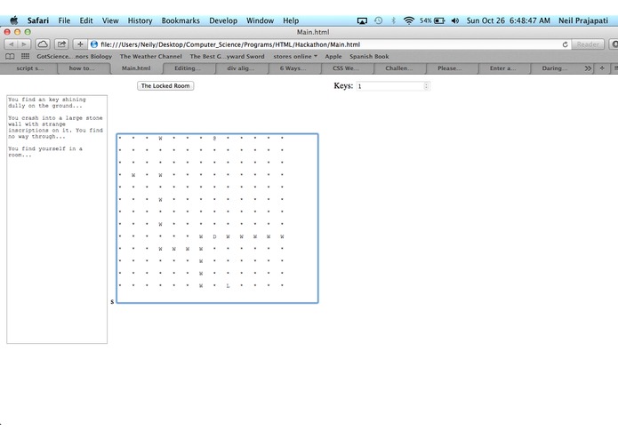This screenshot has height=439, width=618.
Task: Switch to the '6 Ways...' tab
Action: tap(293, 68)
